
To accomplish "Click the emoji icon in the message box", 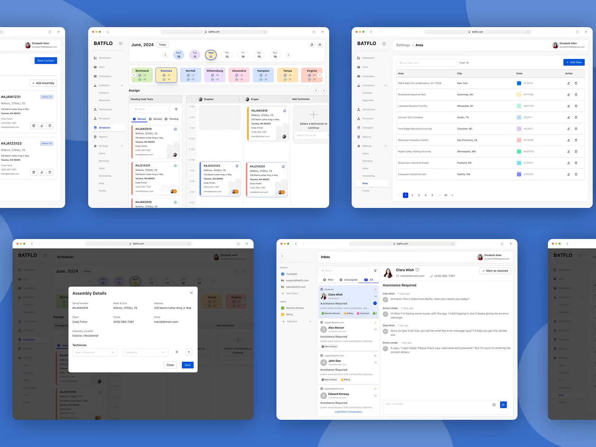I will point(495,405).
